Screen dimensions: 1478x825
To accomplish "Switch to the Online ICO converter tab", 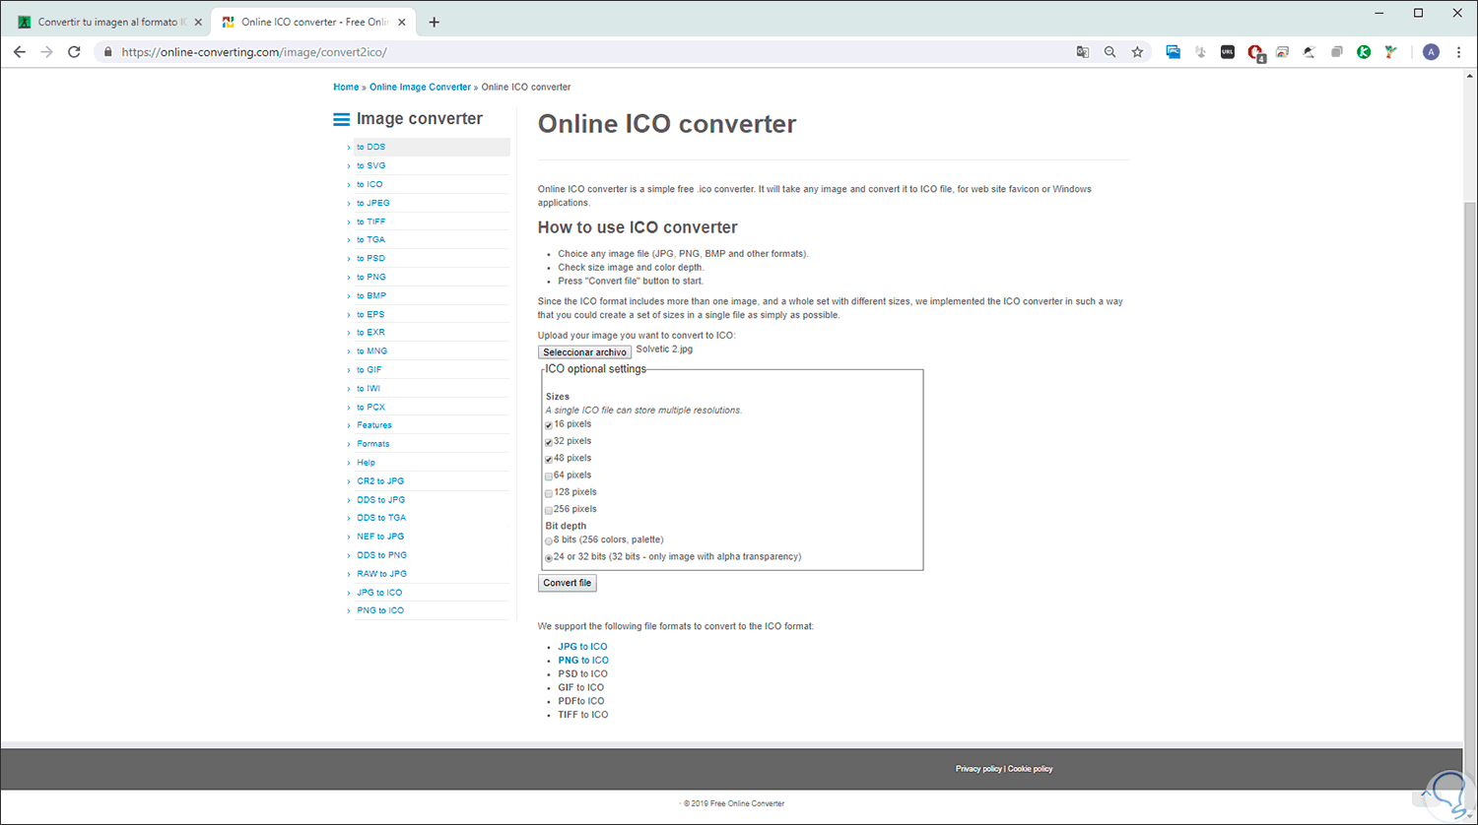I will click(x=313, y=22).
